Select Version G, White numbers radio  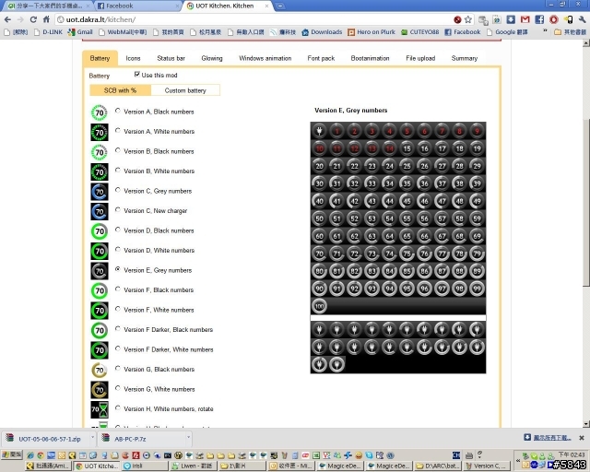coord(118,388)
